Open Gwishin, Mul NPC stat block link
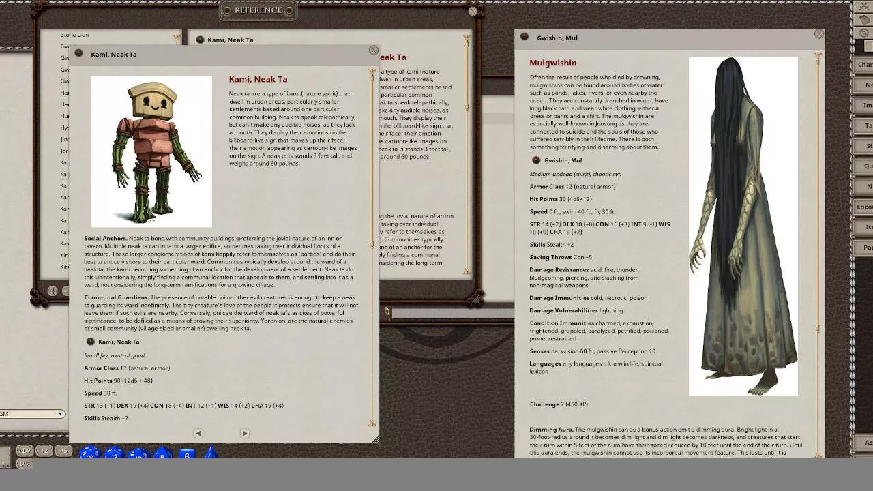This screenshot has width=873, height=491. pyautogui.click(x=536, y=160)
